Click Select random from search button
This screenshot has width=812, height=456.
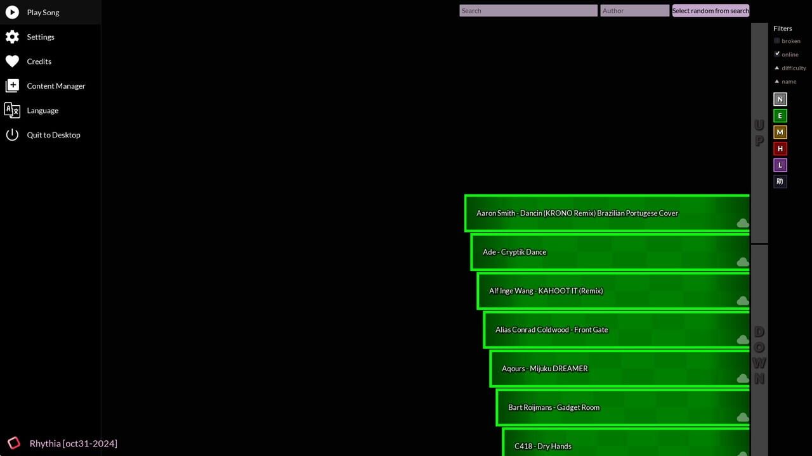pos(710,11)
